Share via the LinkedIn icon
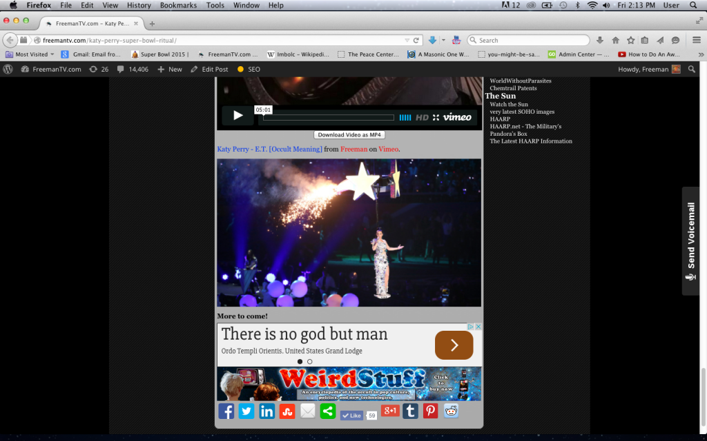 point(267,411)
